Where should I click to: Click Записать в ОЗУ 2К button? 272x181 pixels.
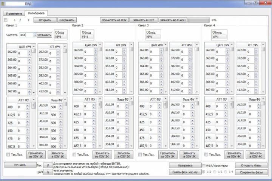point(124,155)
